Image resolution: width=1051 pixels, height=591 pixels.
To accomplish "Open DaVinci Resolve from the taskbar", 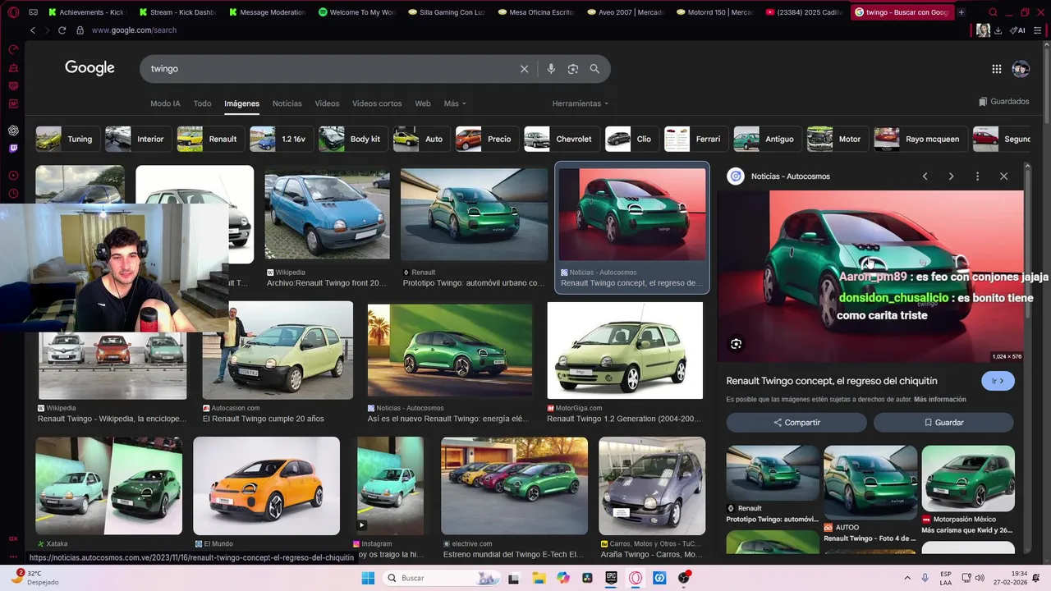I will [586, 578].
